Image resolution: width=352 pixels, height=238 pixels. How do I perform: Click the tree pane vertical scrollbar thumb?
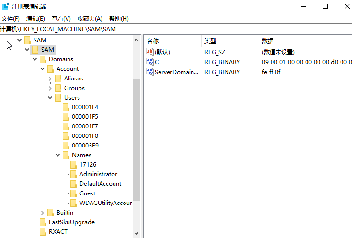pos(136,139)
